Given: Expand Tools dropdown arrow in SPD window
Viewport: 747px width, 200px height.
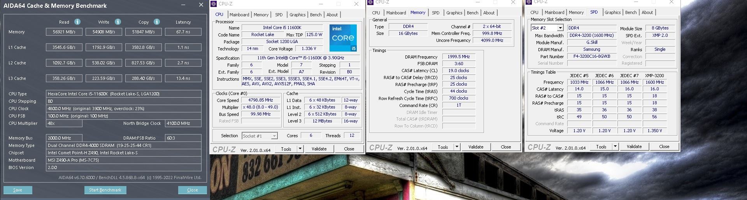Looking at the screenshot, I should tap(615, 147).
